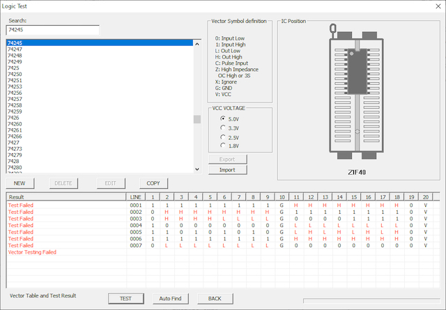Image resolution: width=446 pixels, height=310 pixels.
Task: Close the Logic Test window
Action: click(438, 6)
